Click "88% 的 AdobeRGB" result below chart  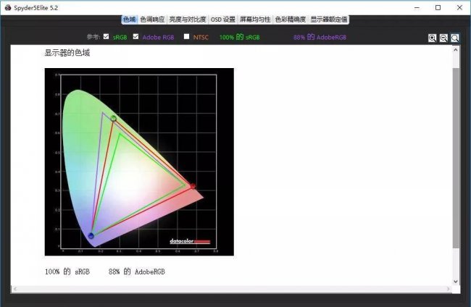pyautogui.click(x=137, y=272)
